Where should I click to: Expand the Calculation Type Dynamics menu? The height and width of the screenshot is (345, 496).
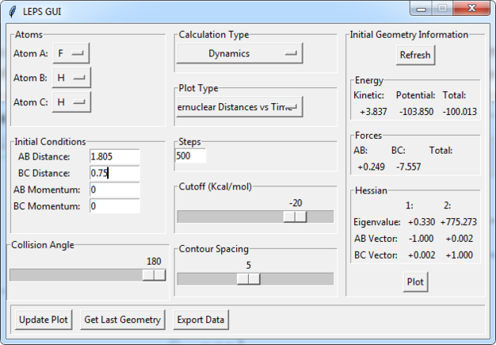pyautogui.click(x=239, y=53)
